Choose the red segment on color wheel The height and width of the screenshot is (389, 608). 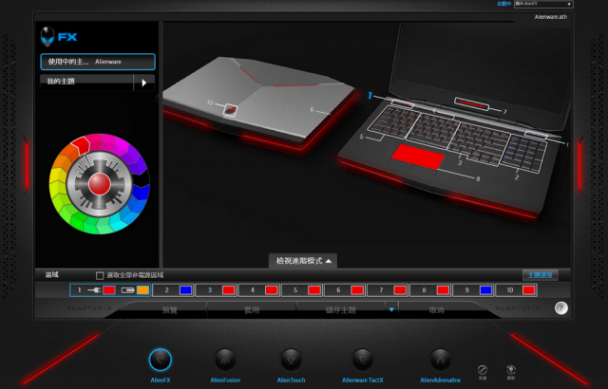pos(81,145)
